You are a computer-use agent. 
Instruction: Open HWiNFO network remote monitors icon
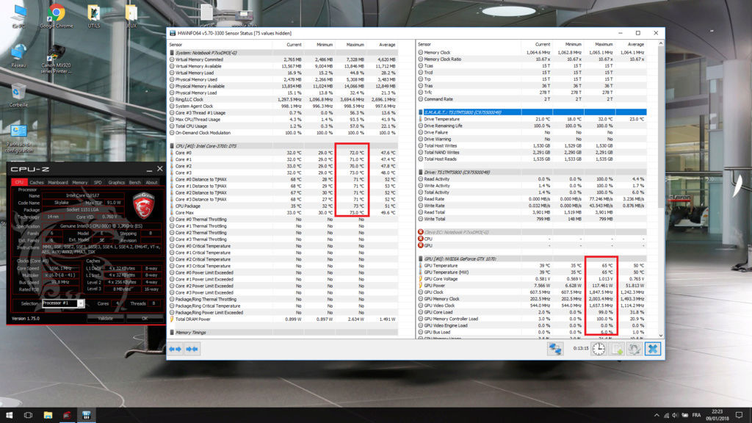[555, 349]
